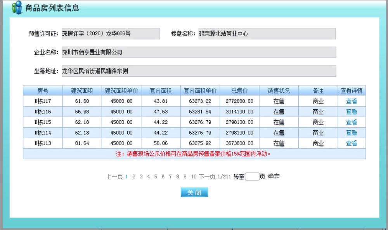Image resolution: width=388 pixels, height=230 pixels.
Task: Open 查看 details for D栋117
Action: (x=352, y=101)
